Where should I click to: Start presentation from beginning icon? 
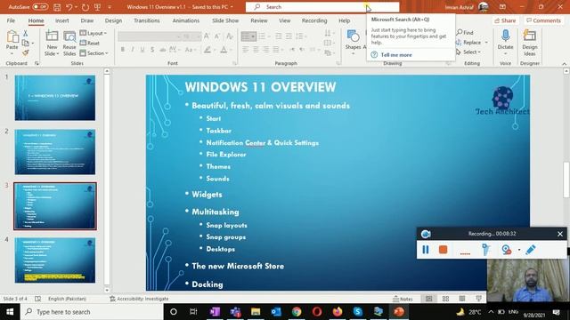97,7
